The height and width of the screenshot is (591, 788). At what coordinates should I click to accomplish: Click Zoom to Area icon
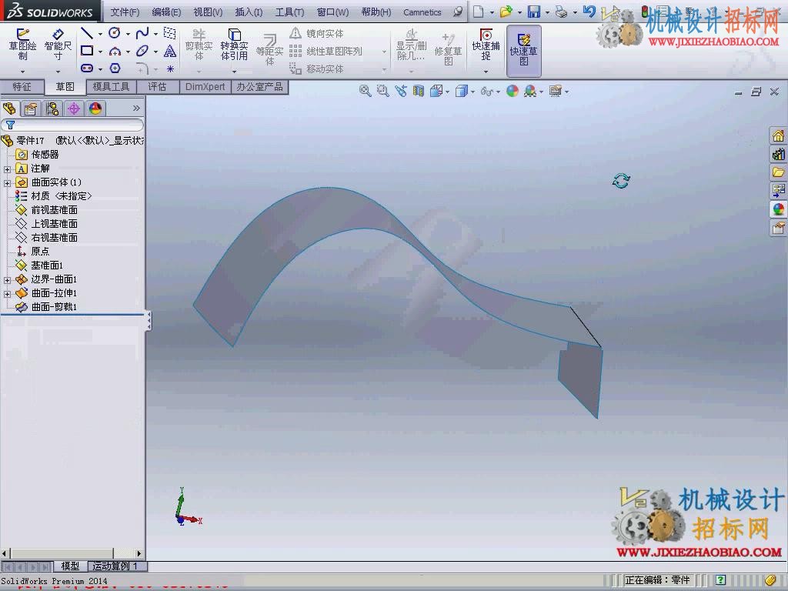point(383,91)
